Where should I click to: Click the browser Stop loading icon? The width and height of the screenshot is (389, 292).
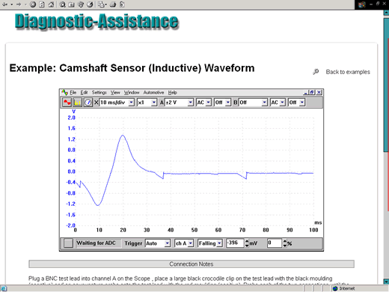tap(33, 4)
